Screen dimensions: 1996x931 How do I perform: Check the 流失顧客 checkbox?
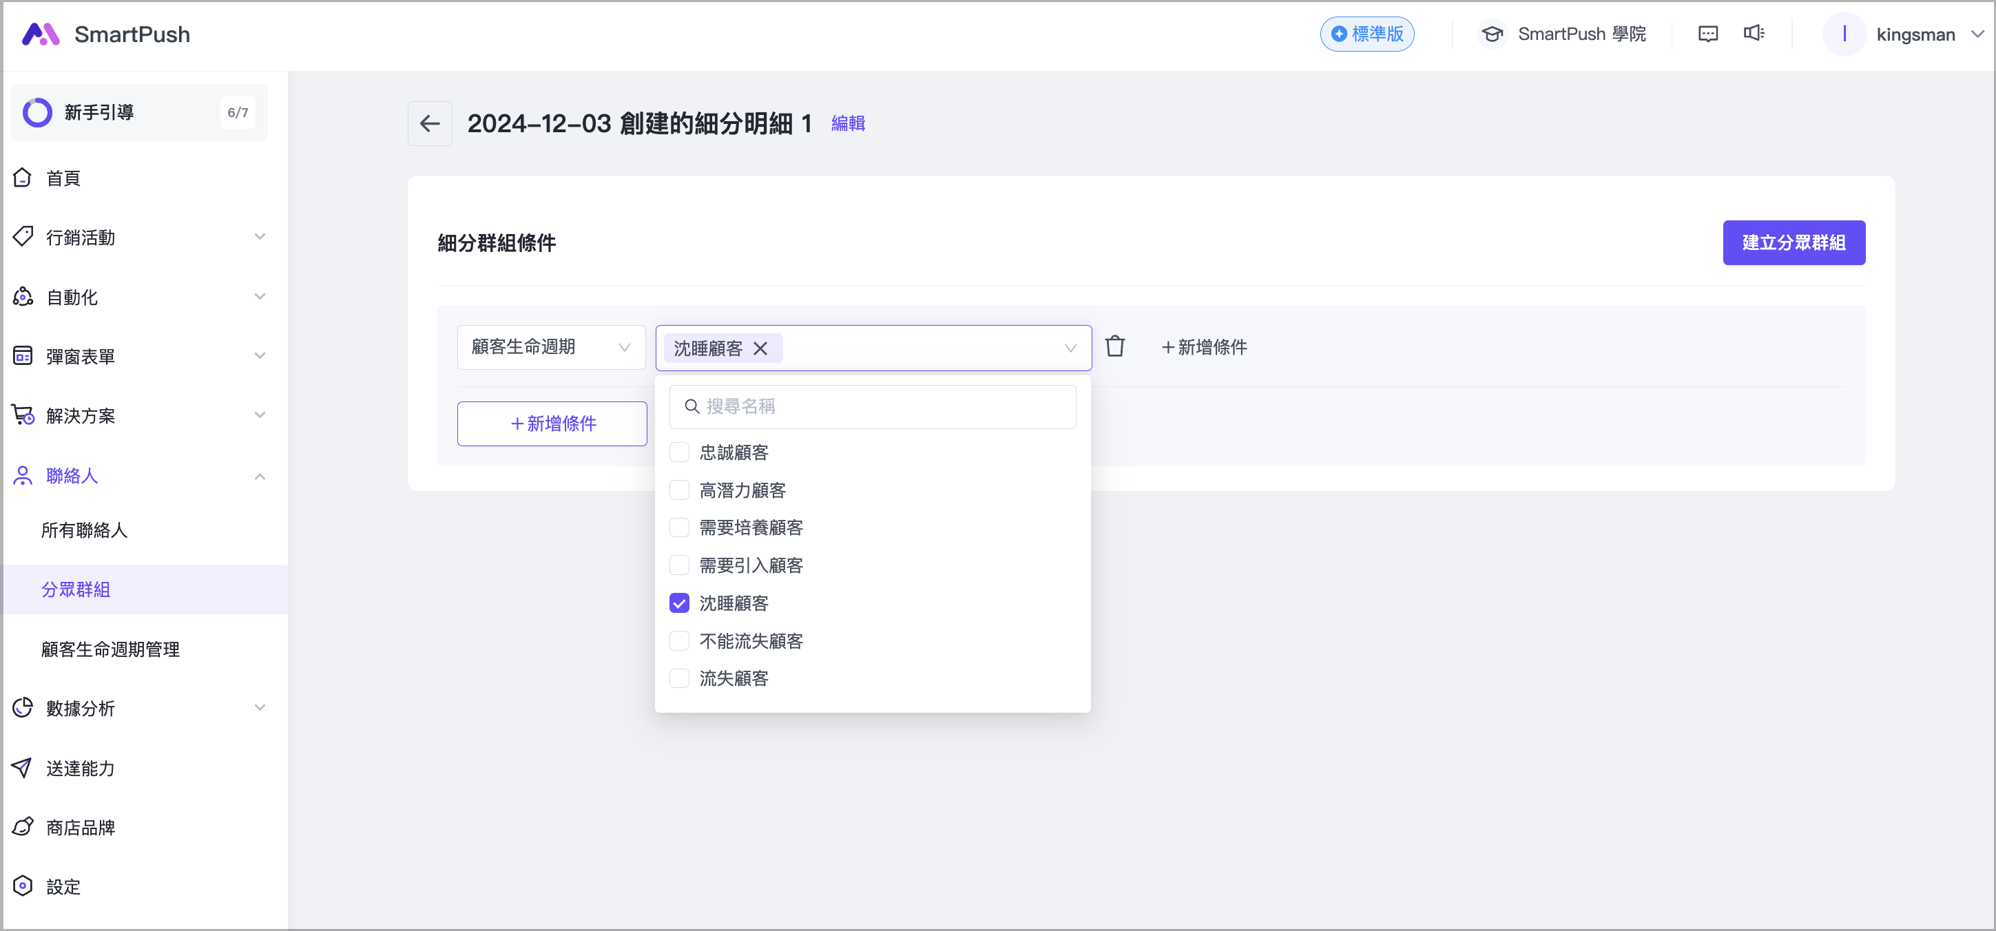point(679,678)
